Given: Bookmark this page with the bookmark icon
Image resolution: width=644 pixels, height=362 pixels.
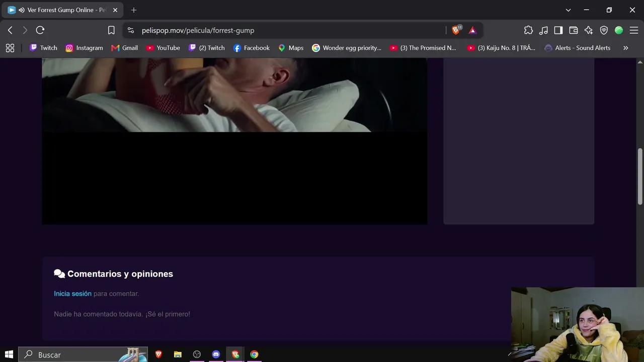Looking at the screenshot, I should click(x=111, y=30).
